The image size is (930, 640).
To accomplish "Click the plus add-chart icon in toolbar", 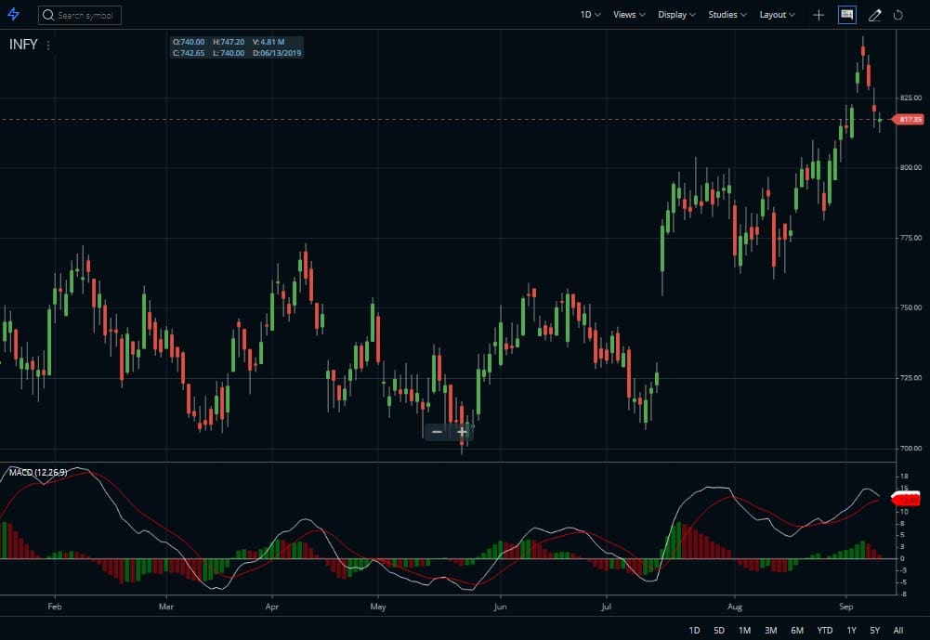I will pos(819,15).
